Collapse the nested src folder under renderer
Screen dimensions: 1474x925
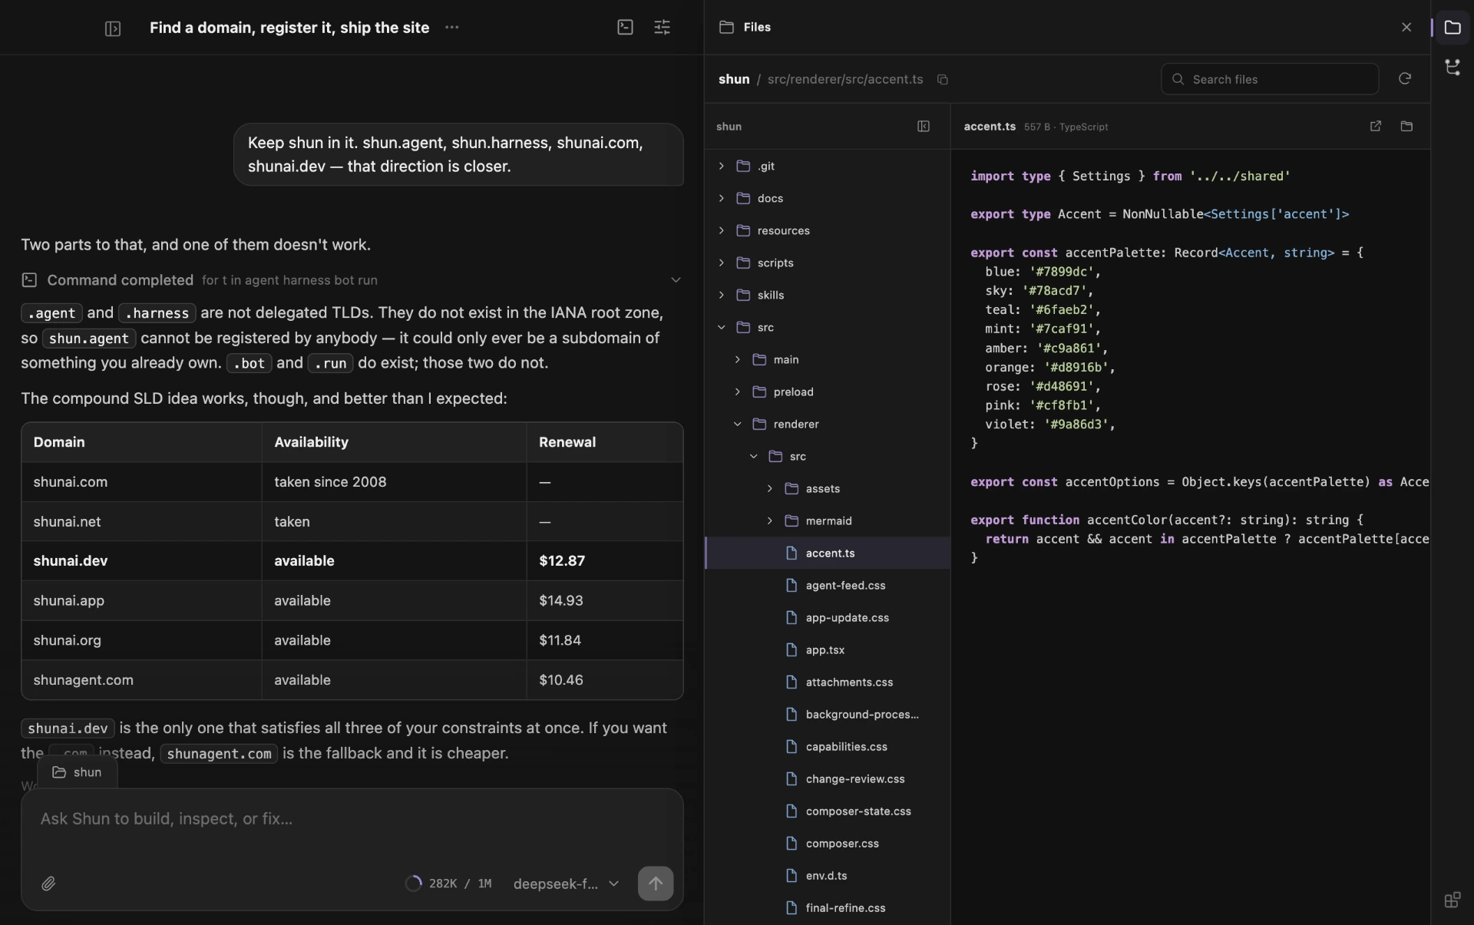(x=828, y=456)
